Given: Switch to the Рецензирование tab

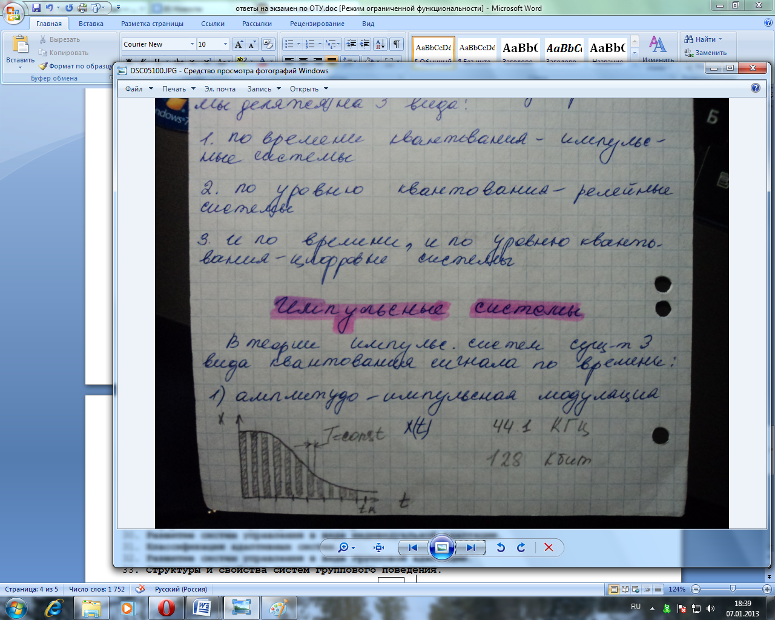Looking at the screenshot, I should click(317, 24).
